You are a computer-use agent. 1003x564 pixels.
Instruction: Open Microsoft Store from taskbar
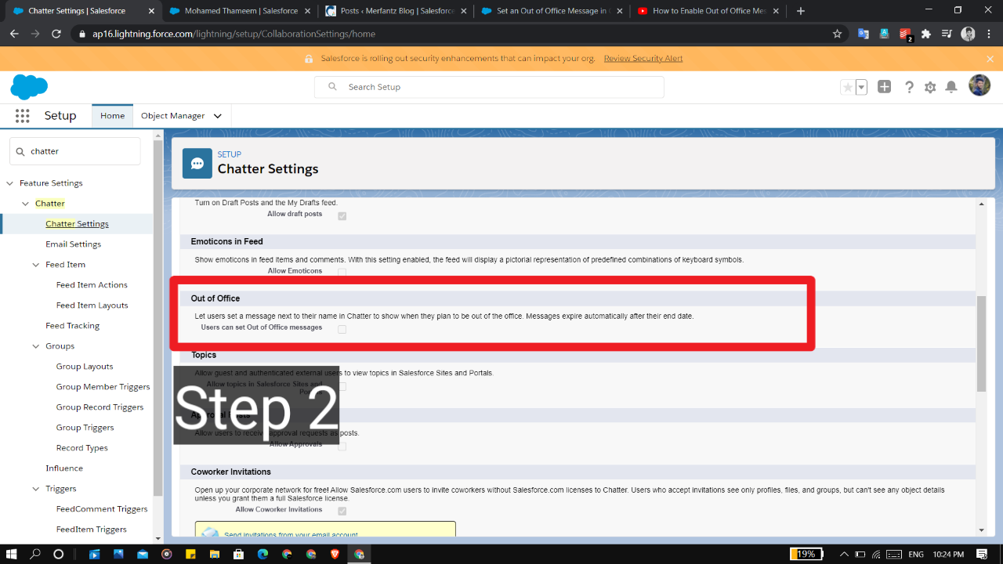click(x=239, y=554)
